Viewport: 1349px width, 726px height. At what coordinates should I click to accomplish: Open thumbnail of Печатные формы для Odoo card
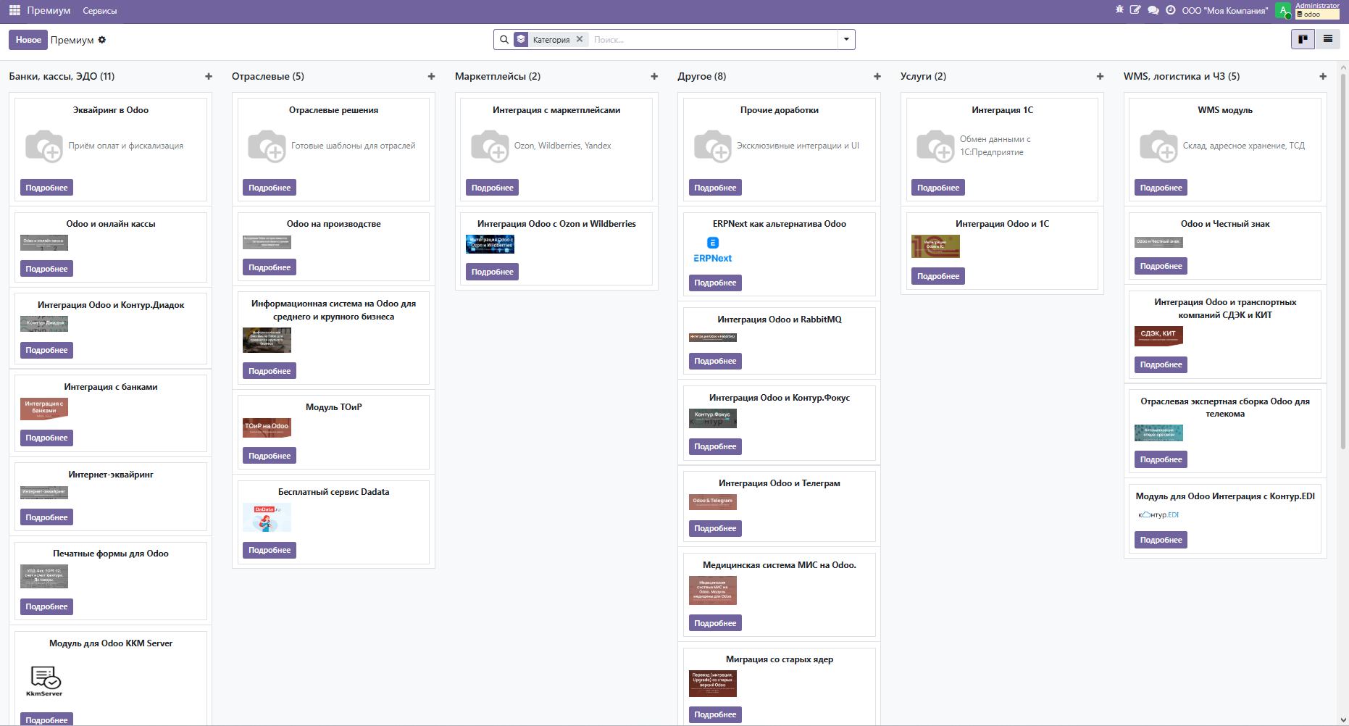click(44, 577)
